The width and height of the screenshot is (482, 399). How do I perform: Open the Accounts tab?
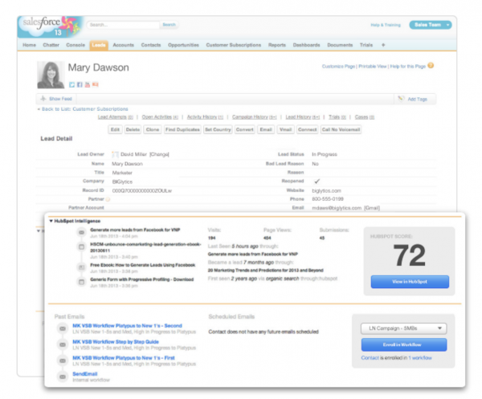tap(123, 45)
